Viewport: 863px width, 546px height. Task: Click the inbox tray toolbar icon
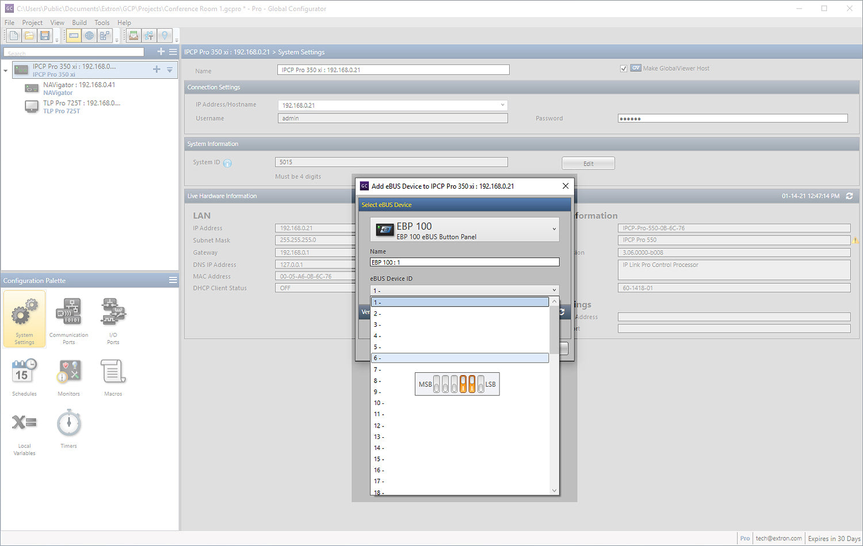(133, 36)
